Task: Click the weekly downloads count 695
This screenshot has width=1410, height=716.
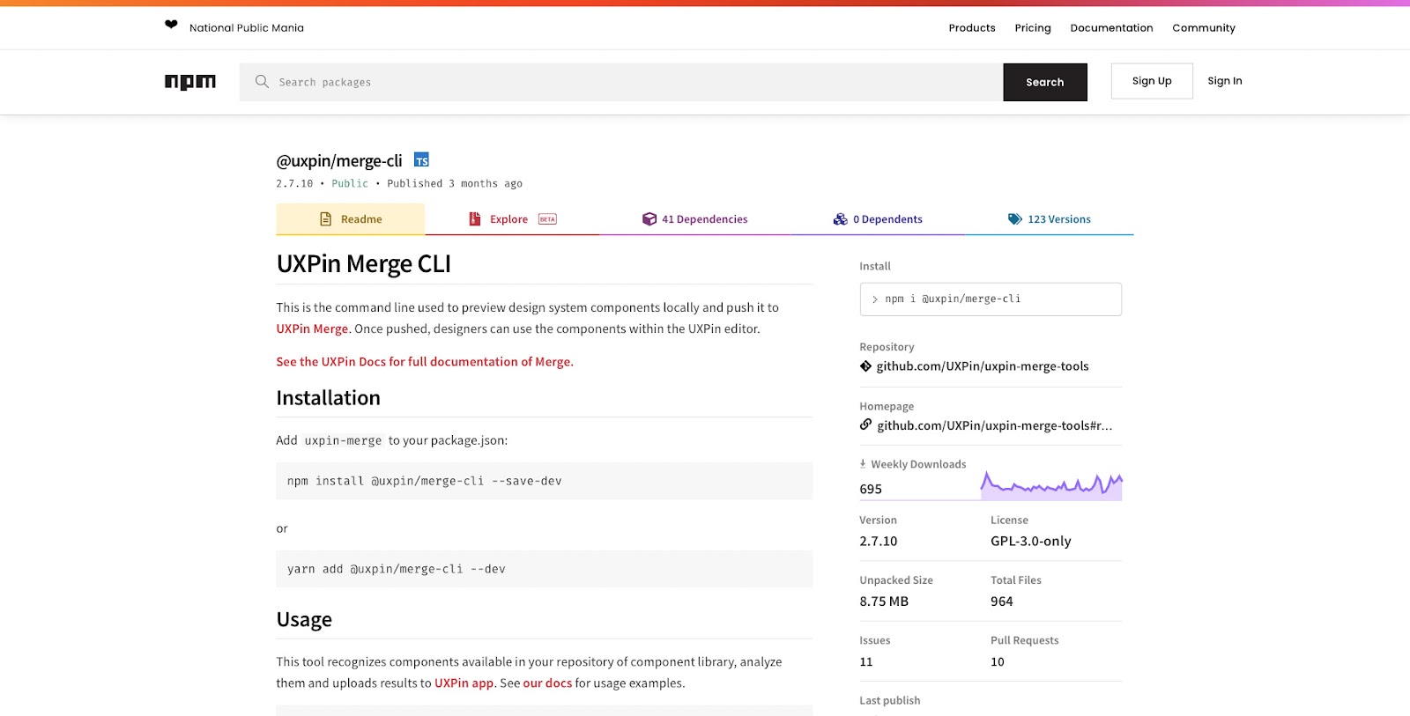Action: [x=871, y=490]
